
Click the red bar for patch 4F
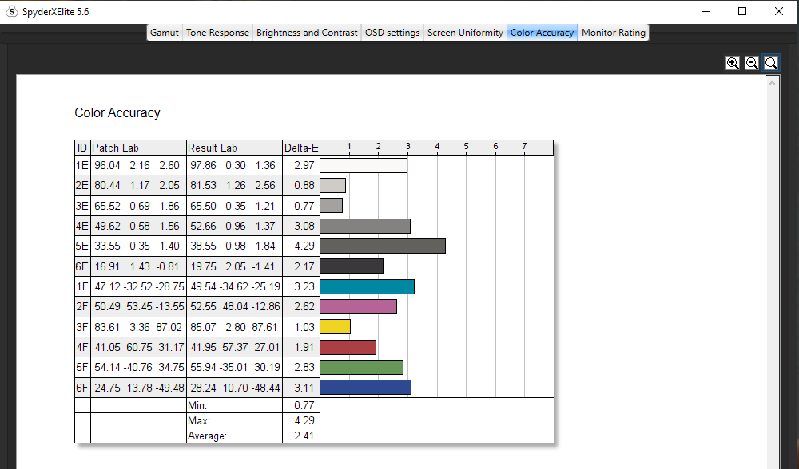pos(348,347)
